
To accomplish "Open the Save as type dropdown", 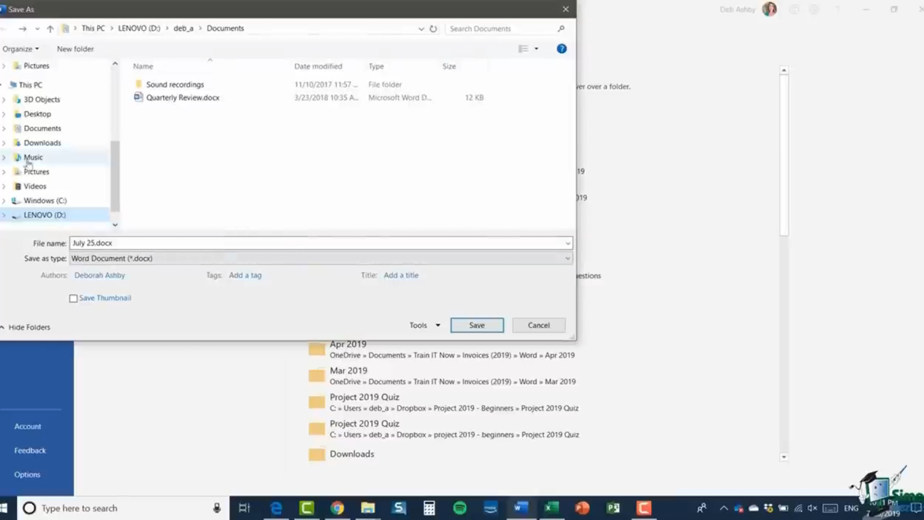I will pyautogui.click(x=568, y=258).
